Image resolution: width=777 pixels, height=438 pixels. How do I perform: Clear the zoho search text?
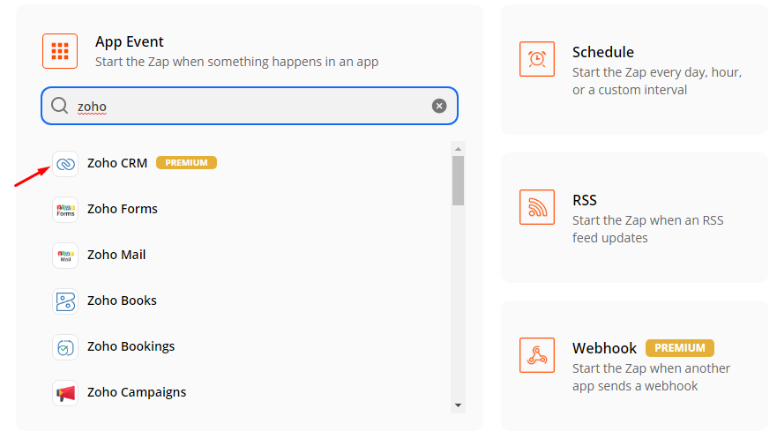tap(439, 107)
